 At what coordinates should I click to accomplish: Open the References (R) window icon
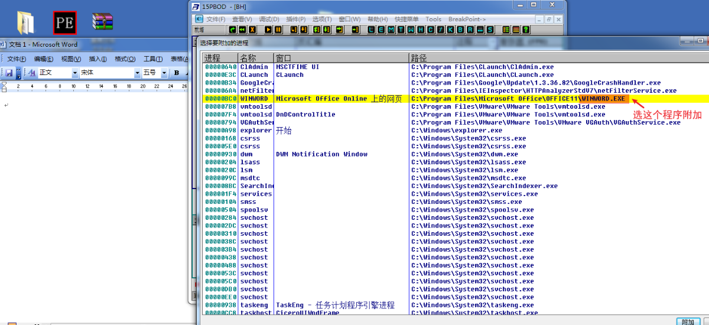click(x=470, y=30)
